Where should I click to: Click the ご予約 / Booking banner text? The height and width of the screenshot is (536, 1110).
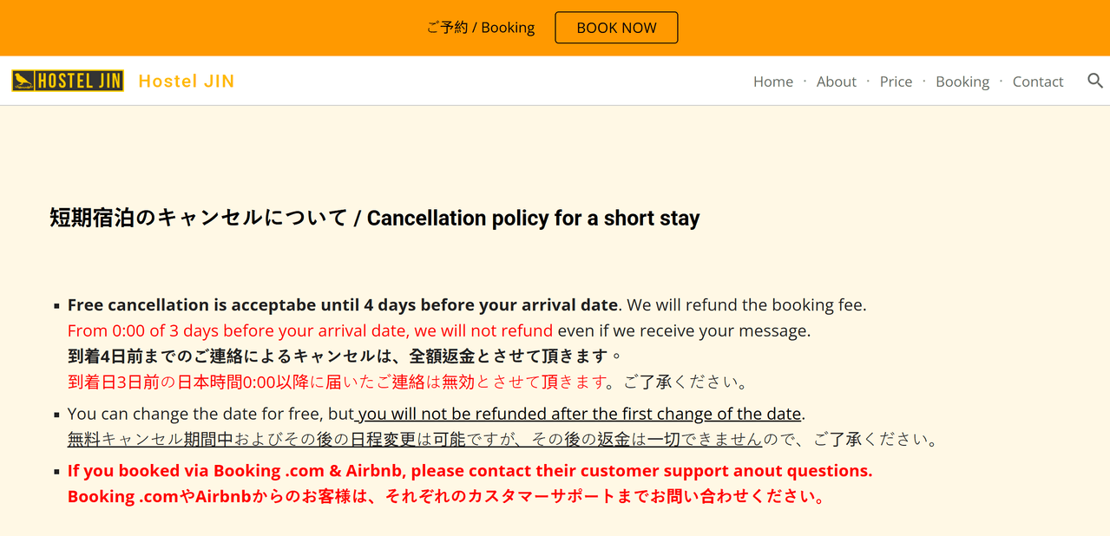[481, 28]
